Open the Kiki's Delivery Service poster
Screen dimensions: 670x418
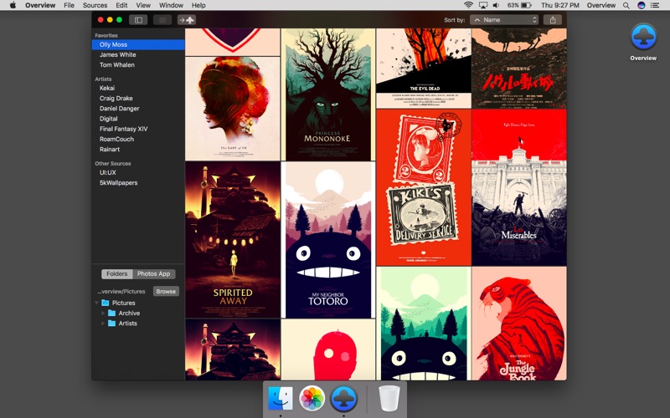[x=424, y=187]
